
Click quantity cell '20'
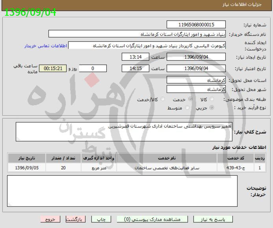tap(63, 168)
